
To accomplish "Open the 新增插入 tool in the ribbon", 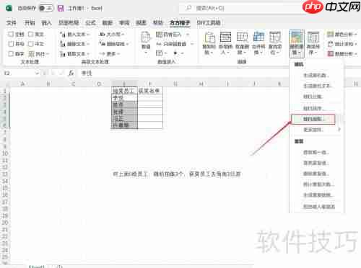I will pyautogui.click(x=225, y=43).
